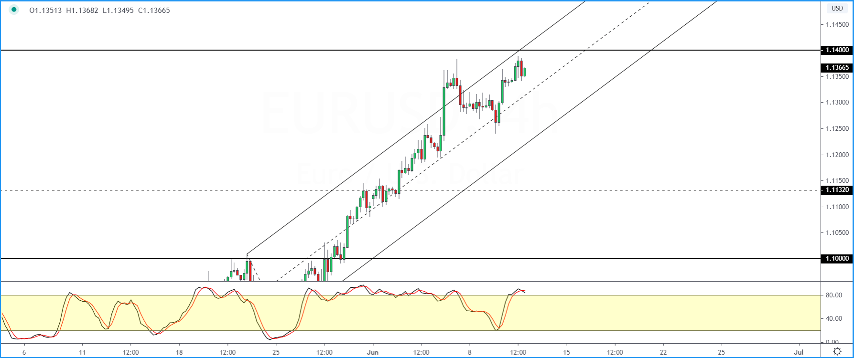
Task: Click the 40.00 stochastic scale value
Action: (x=834, y=319)
